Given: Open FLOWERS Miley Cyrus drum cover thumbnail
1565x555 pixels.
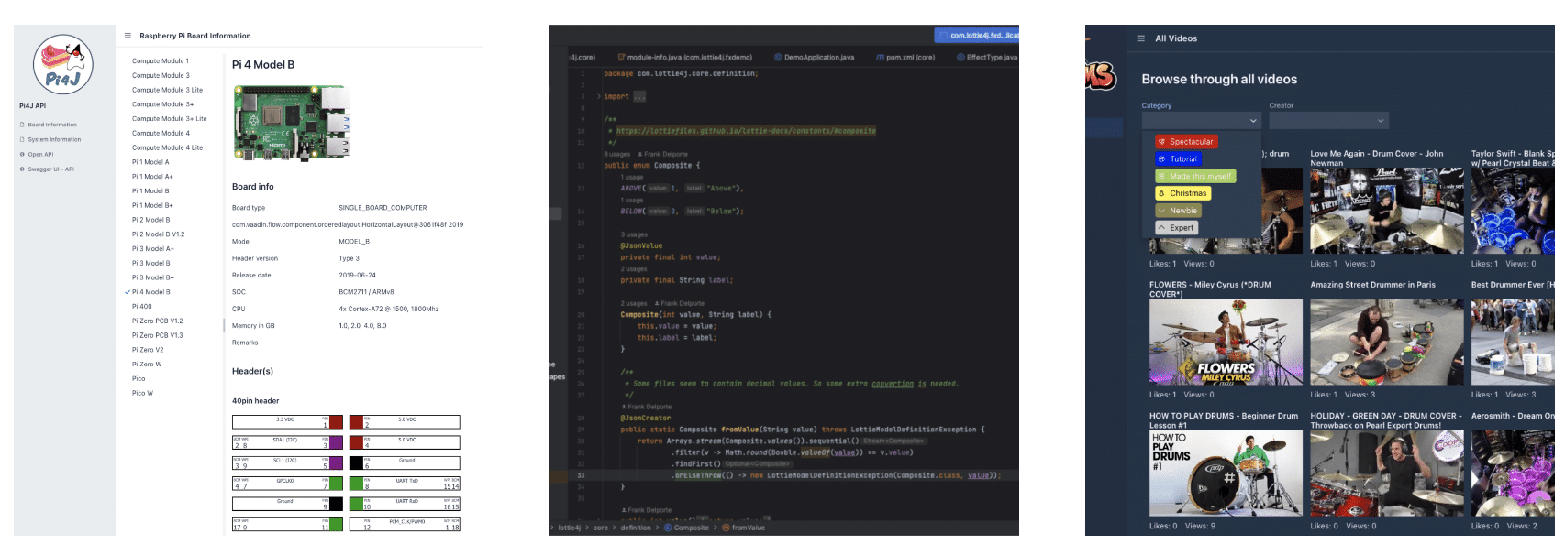Looking at the screenshot, I should tap(1226, 342).
